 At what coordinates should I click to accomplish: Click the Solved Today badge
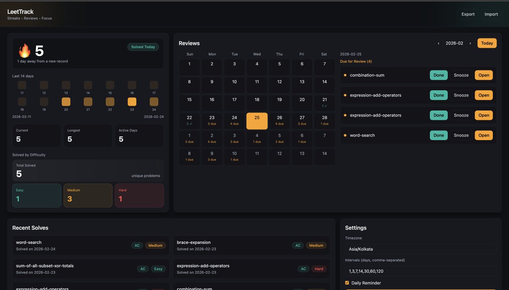143,47
